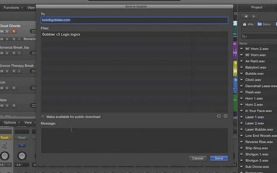Click the audio icon beside Ship Ahoy.wav

pyautogui.click(x=242, y=148)
